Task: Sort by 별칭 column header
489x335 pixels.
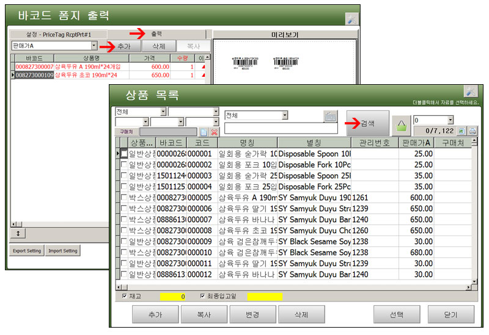Action: click(314, 143)
